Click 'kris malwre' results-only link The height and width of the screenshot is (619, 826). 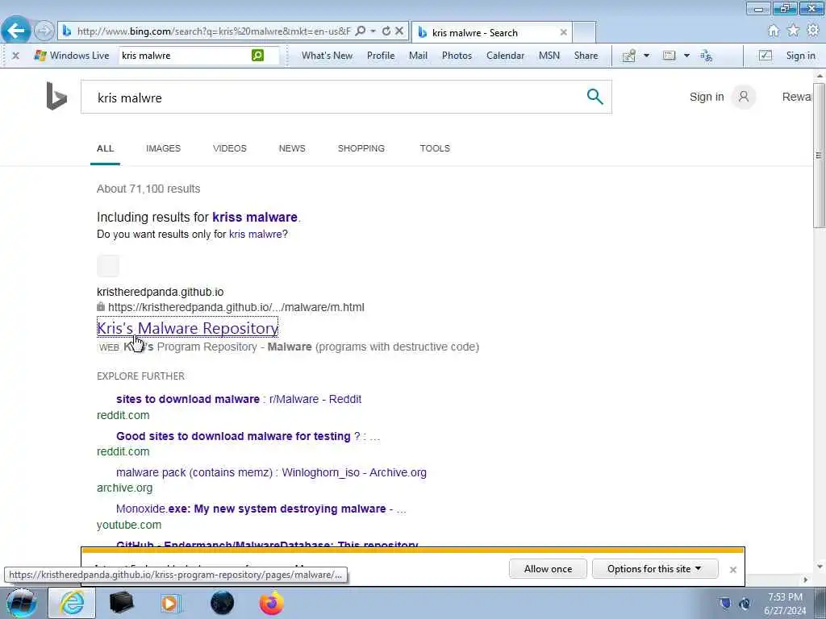pos(256,235)
